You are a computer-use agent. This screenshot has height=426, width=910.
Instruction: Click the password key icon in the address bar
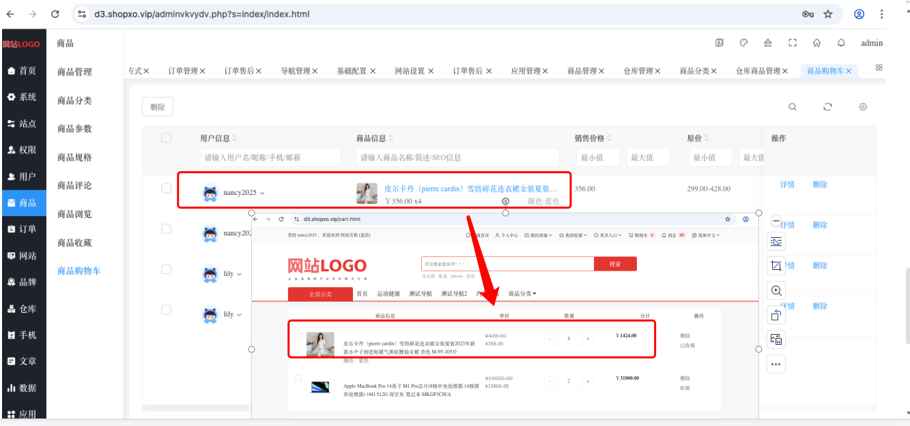pos(808,14)
